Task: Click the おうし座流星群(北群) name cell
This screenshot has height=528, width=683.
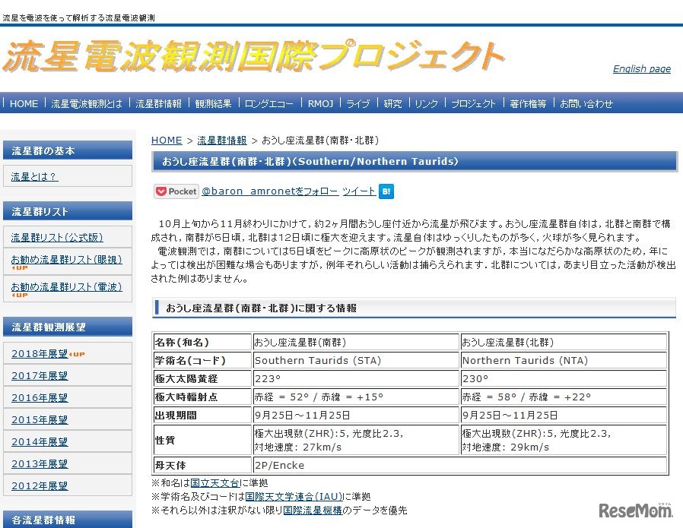Action: coord(564,343)
